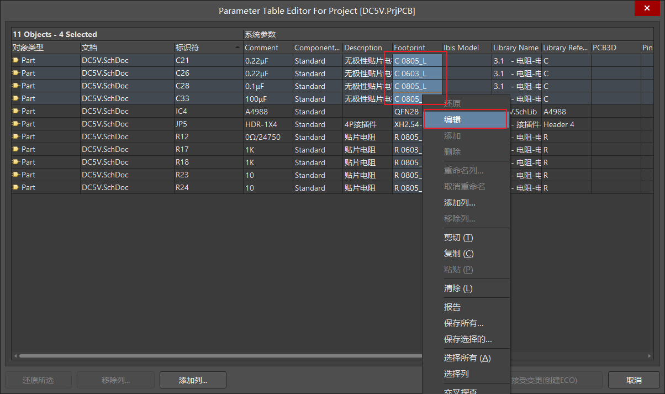Click the 4P接插件 description cell
Viewport: 665px width, 394px height.
click(367, 124)
